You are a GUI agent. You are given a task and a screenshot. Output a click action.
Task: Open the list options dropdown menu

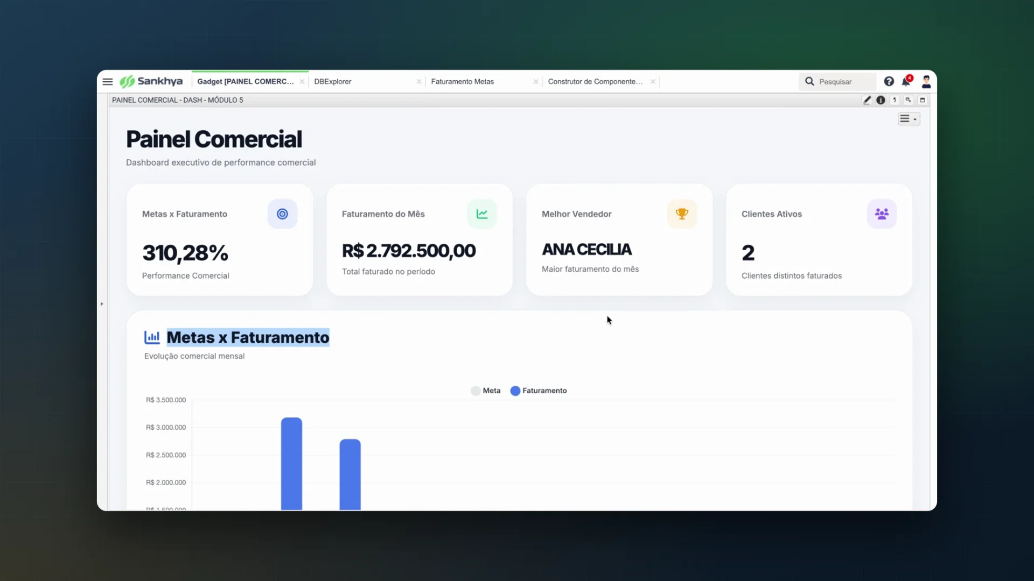[x=909, y=119]
